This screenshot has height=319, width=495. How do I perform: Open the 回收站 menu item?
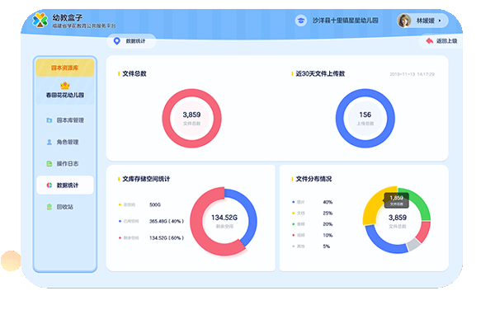pyautogui.click(x=65, y=207)
